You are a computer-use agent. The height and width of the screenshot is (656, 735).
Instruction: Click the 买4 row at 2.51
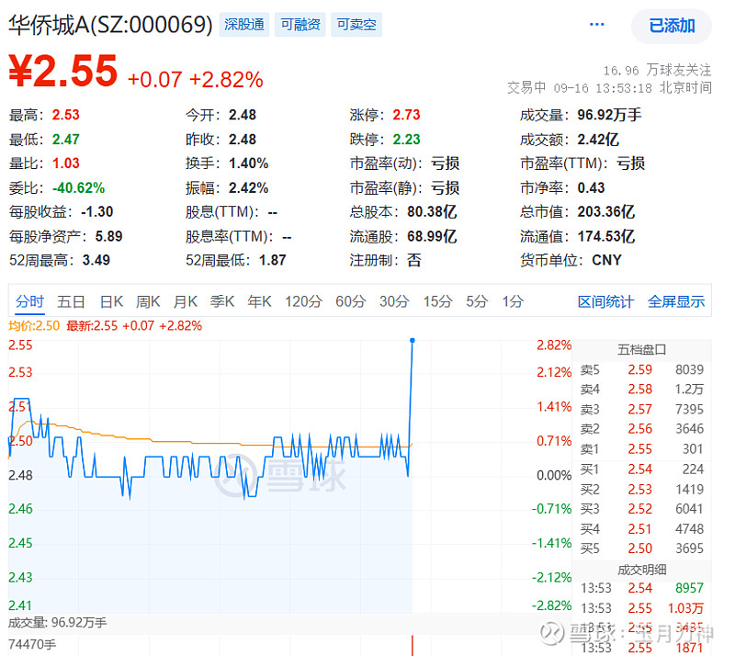(x=641, y=529)
